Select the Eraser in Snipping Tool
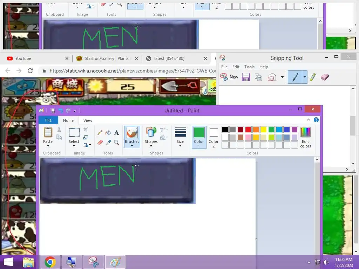The image size is (359, 269). click(x=325, y=77)
